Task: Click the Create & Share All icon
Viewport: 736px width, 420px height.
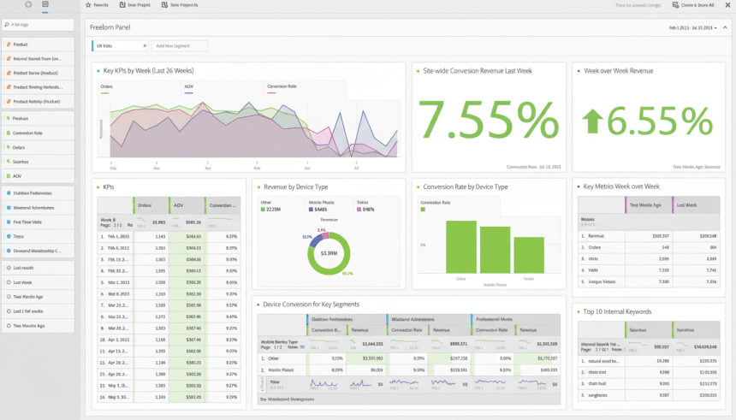Action: click(x=676, y=5)
